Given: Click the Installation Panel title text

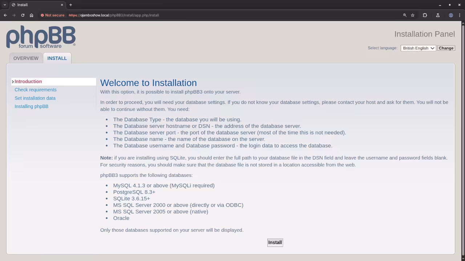Looking at the screenshot, I should coord(424,34).
